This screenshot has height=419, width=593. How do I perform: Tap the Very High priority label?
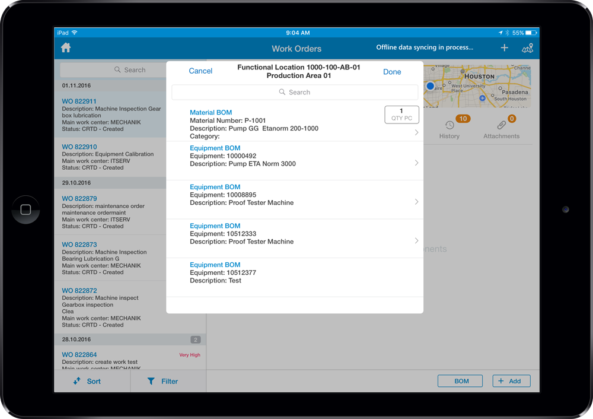(x=190, y=355)
